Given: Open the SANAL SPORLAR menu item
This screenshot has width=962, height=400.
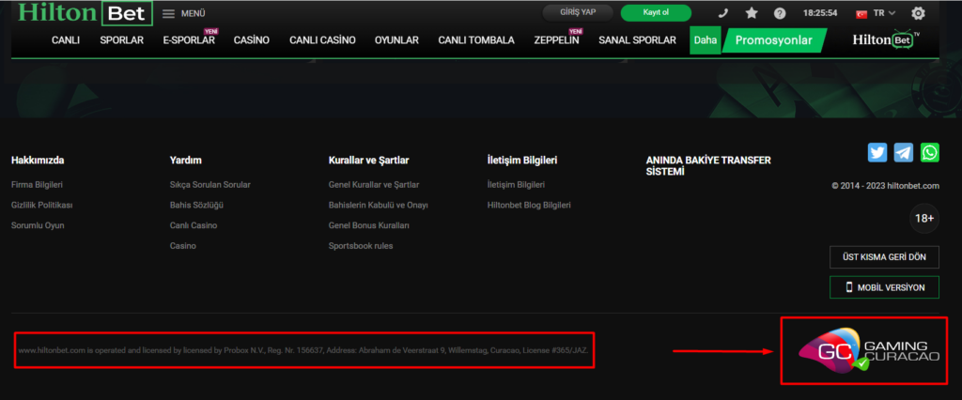Looking at the screenshot, I should pyautogui.click(x=638, y=40).
